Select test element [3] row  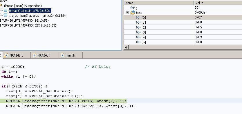pyautogui.click(x=183, y=32)
